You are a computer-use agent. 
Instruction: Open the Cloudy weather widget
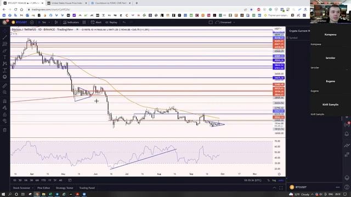tap(299, 194)
